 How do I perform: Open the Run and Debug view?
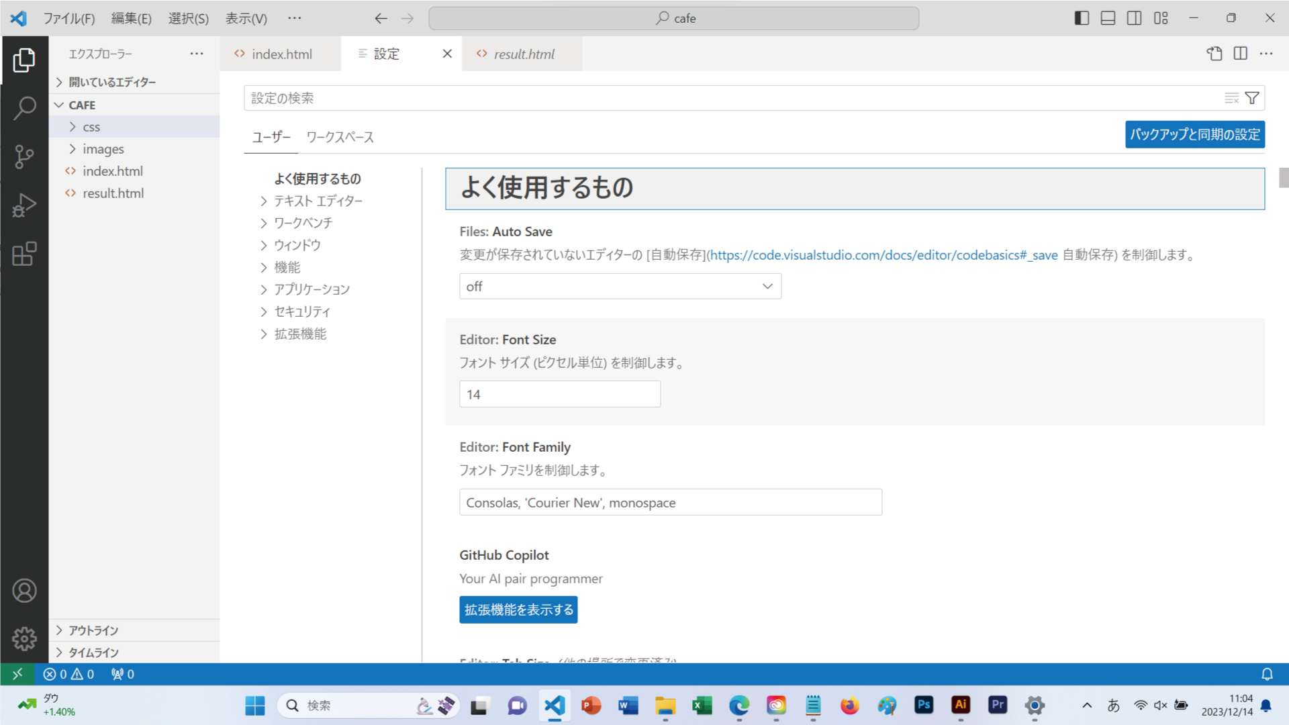[25, 205]
